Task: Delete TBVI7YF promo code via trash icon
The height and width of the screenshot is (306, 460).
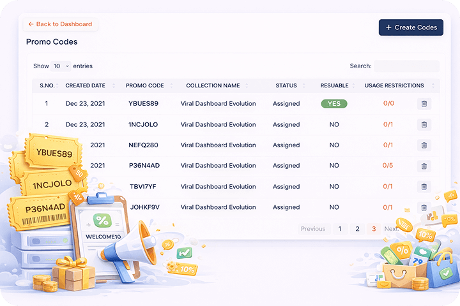Action: [424, 187]
